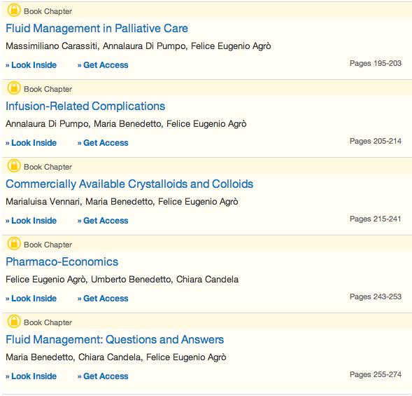Get Access for Infusion-Related Complications
This screenshot has height=396, width=412.
click(x=103, y=143)
